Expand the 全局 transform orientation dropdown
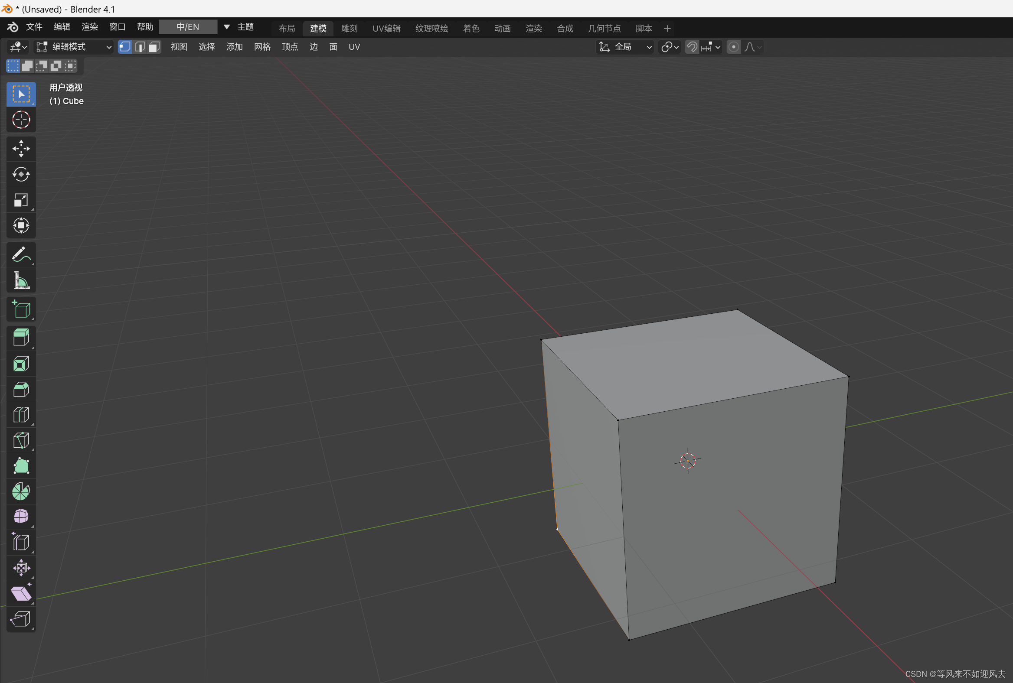The width and height of the screenshot is (1013, 683). point(624,47)
